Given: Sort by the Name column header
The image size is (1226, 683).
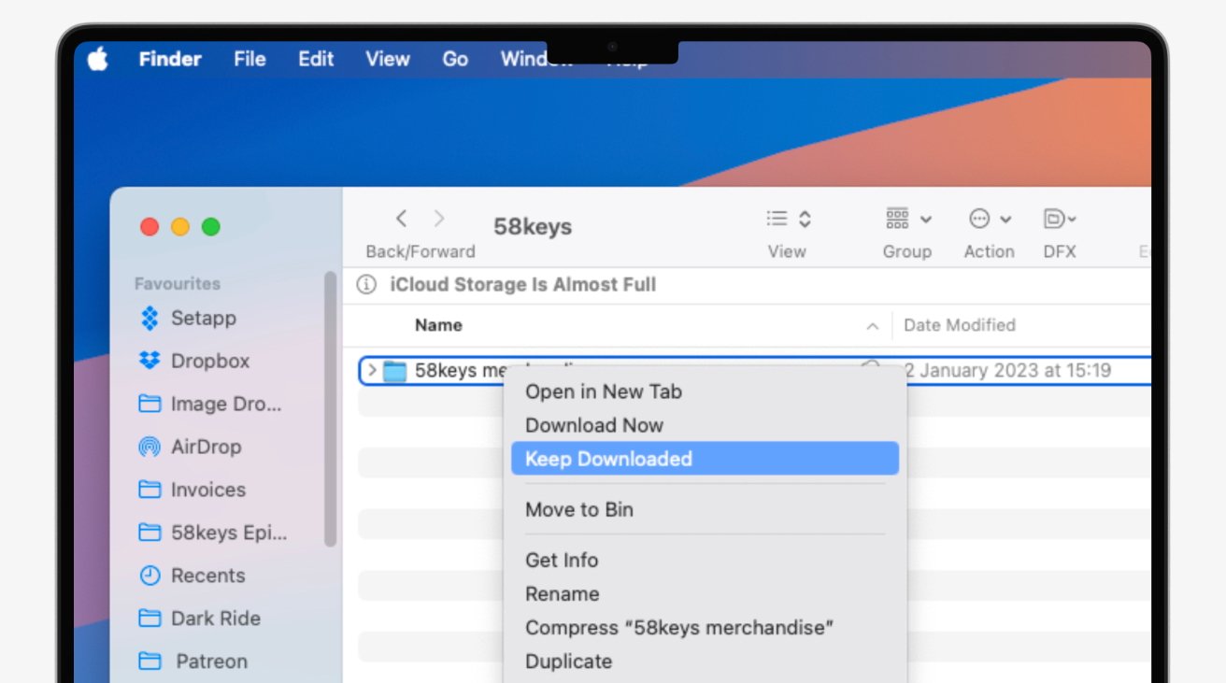Looking at the screenshot, I should (x=438, y=325).
